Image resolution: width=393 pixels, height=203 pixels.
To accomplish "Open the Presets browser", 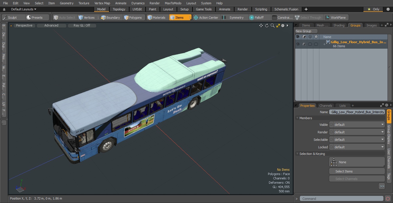I will (x=37, y=18).
